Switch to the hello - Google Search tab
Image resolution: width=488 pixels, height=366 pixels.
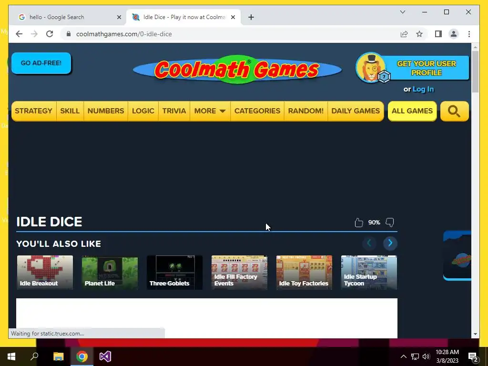65,17
